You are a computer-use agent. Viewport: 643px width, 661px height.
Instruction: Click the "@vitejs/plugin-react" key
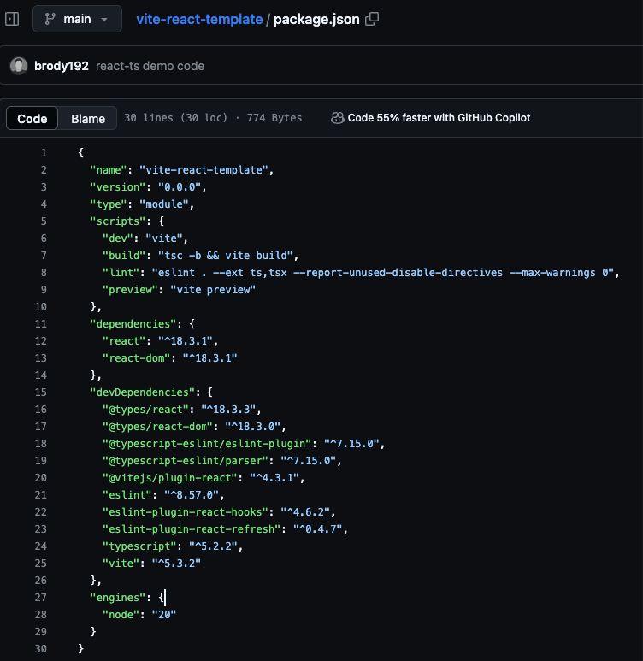(170, 478)
